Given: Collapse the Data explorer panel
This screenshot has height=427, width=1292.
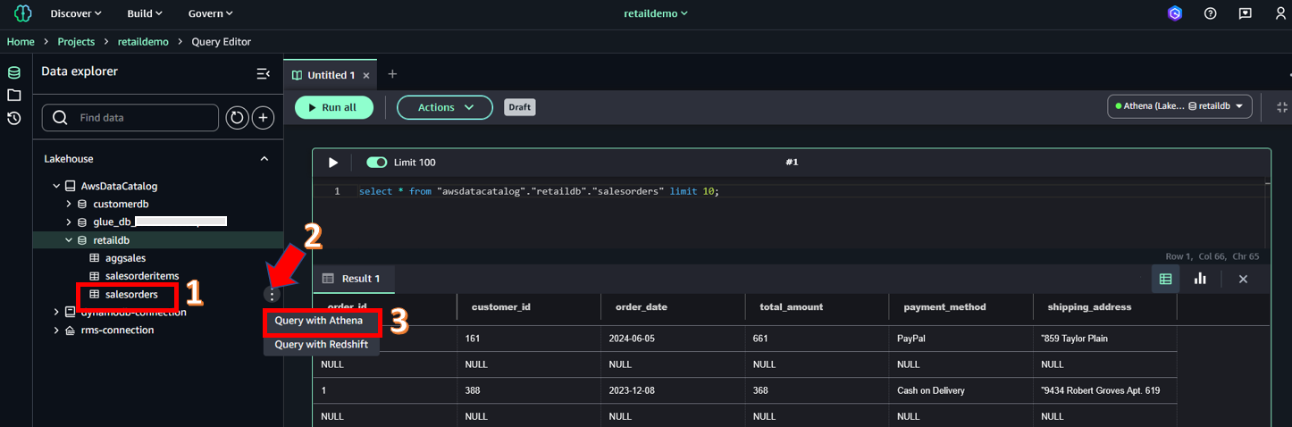Looking at the screenshot, I should 263,72.
